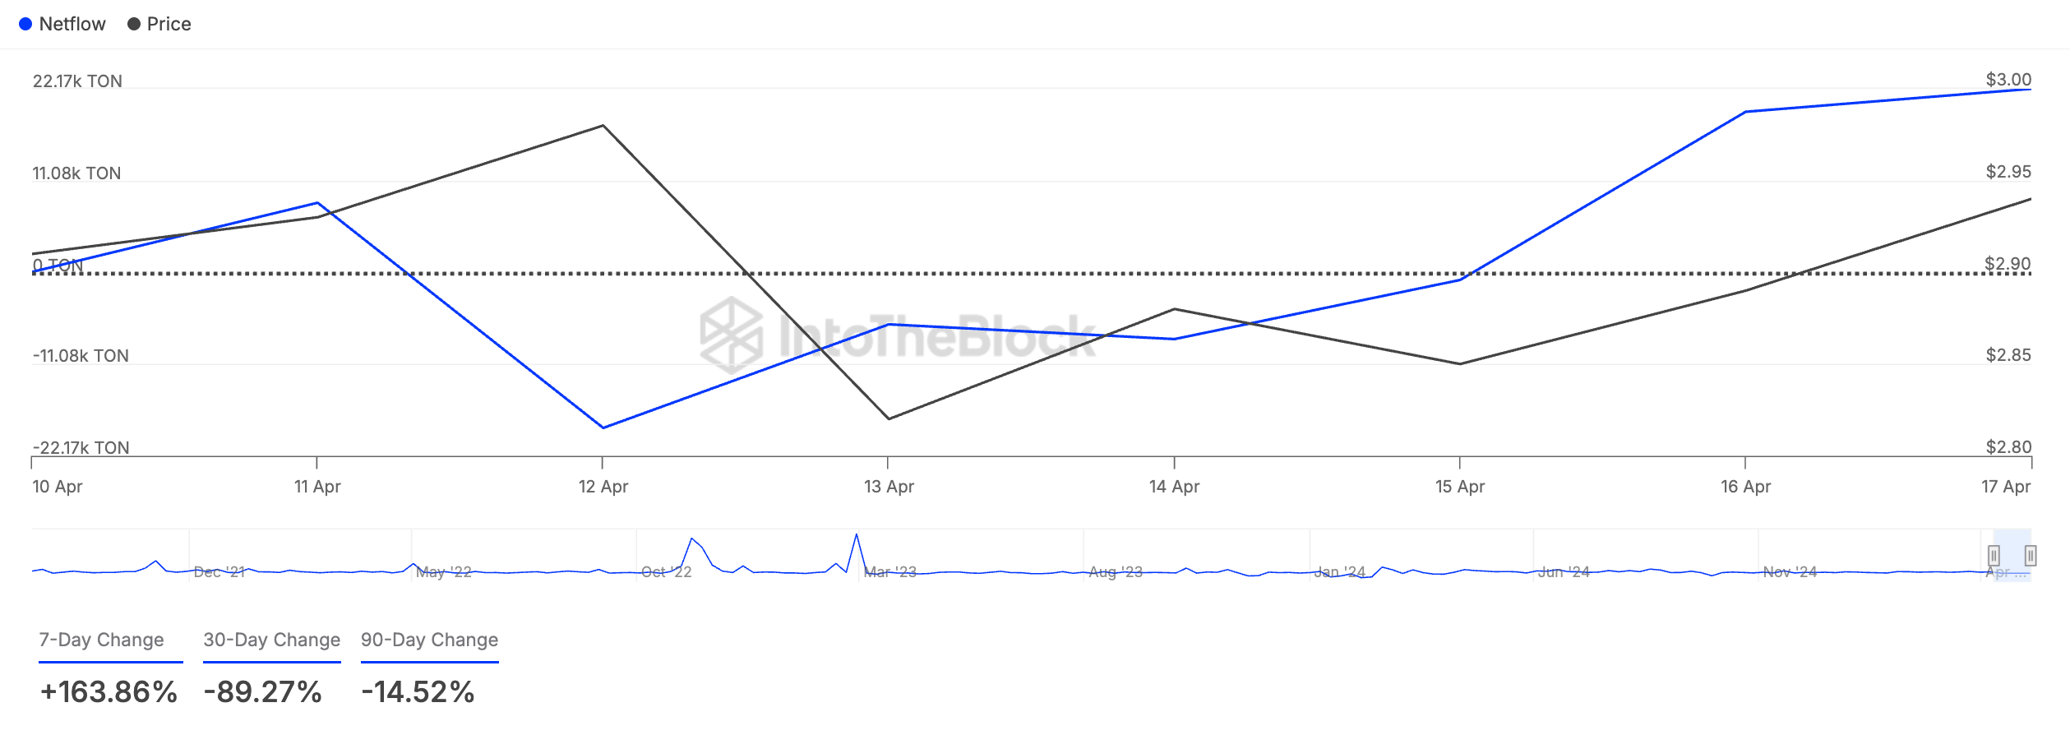Click the right navigator range handle

click(x=2030, y=556)
